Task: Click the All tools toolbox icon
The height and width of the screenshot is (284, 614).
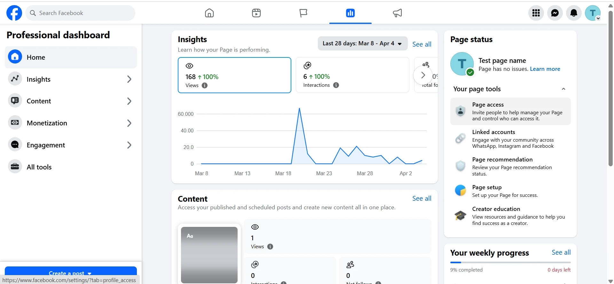Action: pyautogui.click(x=15, y=167)
